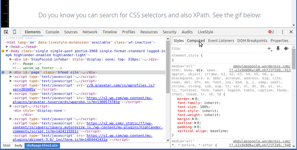Screen dimensions: 297x150
Task: Click the orange breakpoint dot beside body
Action: (3, 51)
